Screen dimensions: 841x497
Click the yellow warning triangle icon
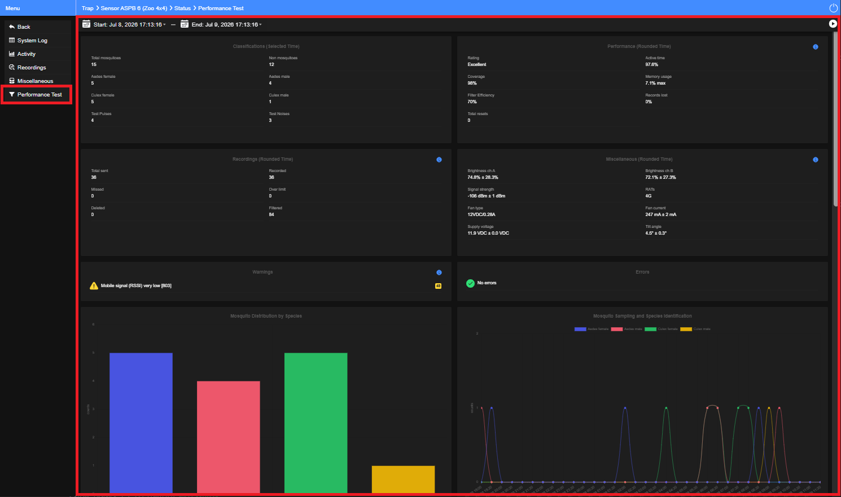click(x=94, y=286)
